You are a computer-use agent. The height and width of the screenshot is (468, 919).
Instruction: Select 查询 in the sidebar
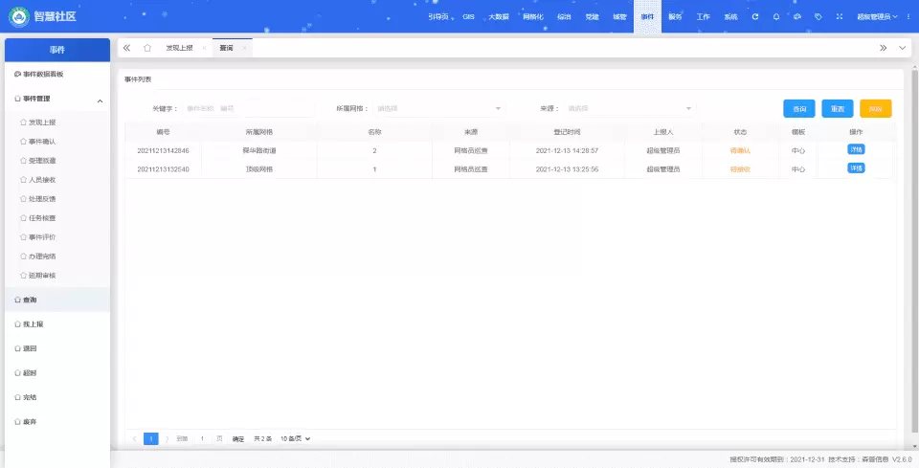click(56, 300)
